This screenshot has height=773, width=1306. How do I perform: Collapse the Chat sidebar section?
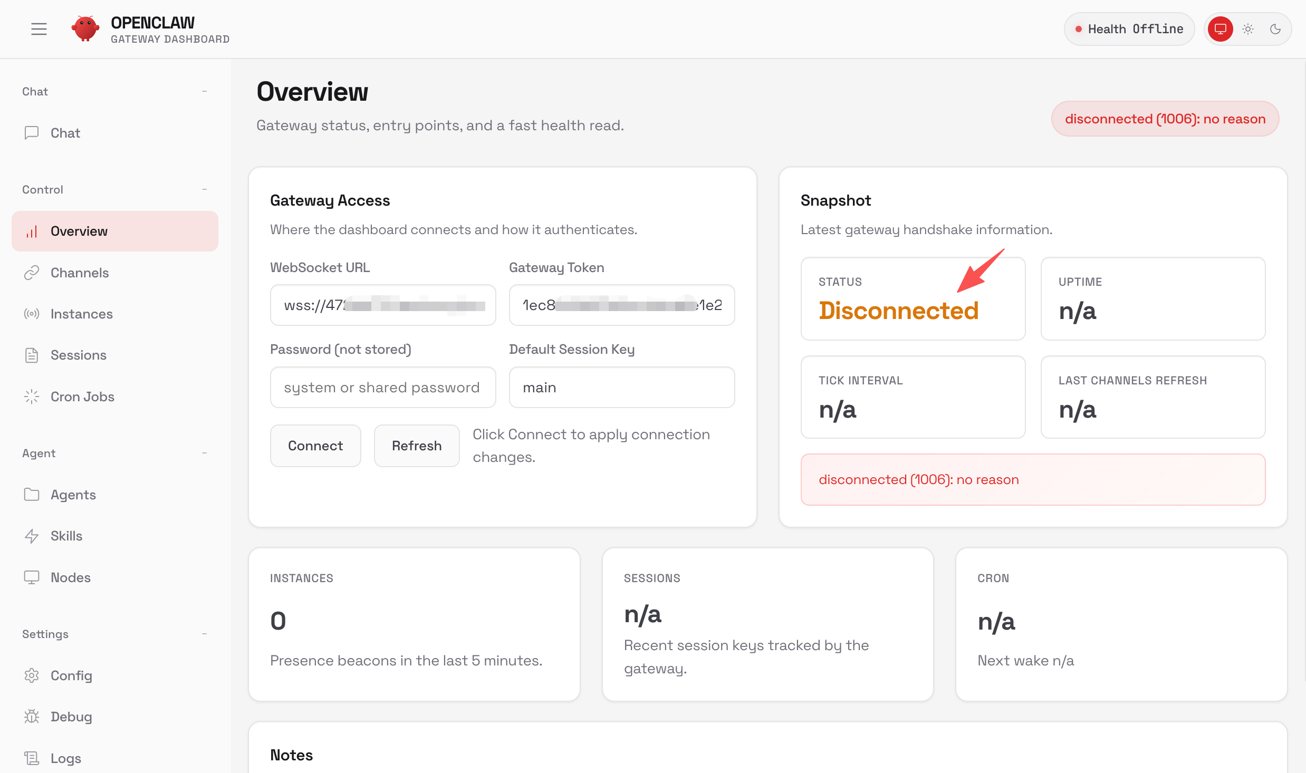click(204, 91)
